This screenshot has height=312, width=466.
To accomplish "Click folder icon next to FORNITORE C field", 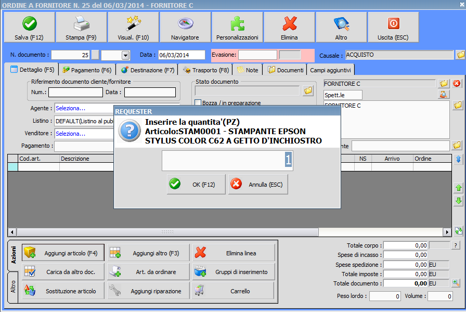I will (444, 84).
